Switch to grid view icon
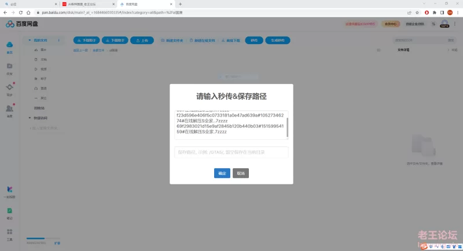Image resolution: width=463 pixels, height=251 pixels. 379,50
